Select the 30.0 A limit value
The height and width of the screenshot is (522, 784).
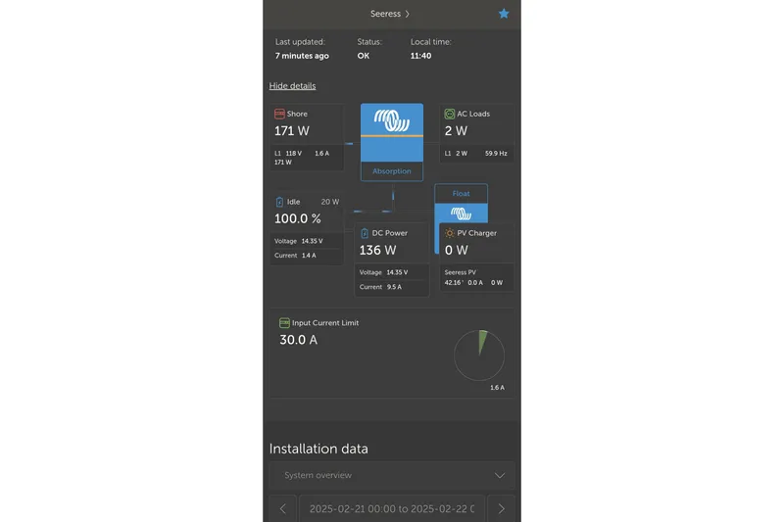299,340
